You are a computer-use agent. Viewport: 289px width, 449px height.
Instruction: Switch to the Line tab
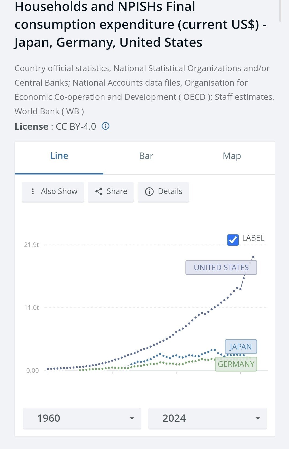click(59, 156)
